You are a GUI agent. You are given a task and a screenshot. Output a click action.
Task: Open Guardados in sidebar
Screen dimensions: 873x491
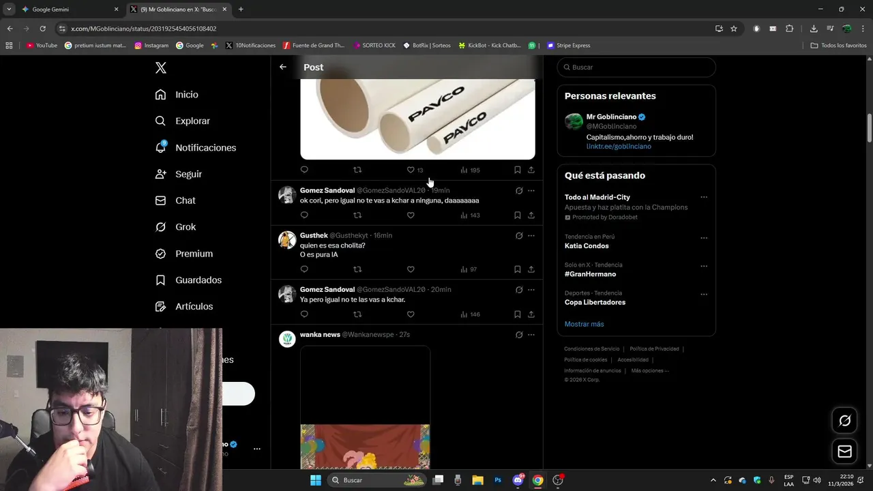pyautogui.click(x=188, y=280)
